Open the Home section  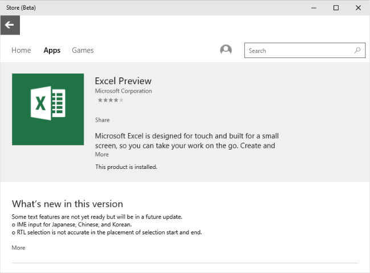(x=21, y=50)
